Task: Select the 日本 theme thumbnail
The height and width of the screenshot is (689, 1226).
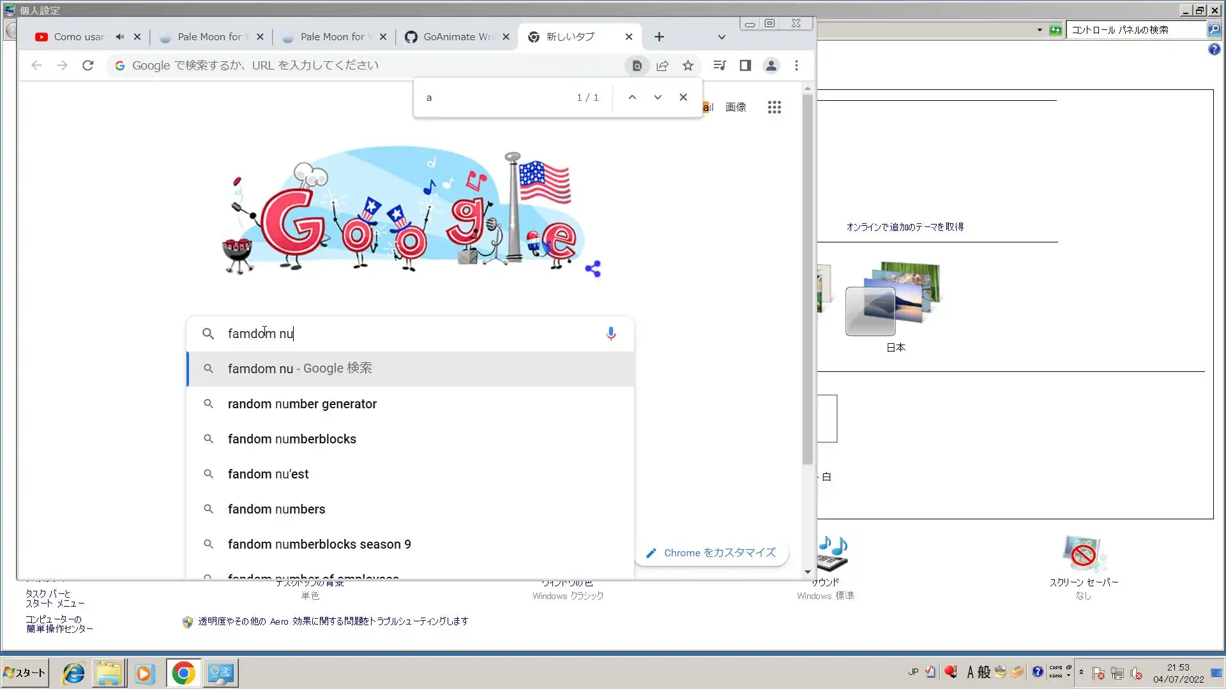Action: pos(895,300)
